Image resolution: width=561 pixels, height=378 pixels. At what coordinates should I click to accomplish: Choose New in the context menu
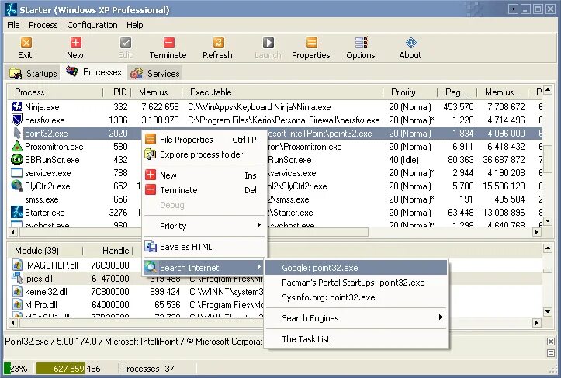[205, 175]
